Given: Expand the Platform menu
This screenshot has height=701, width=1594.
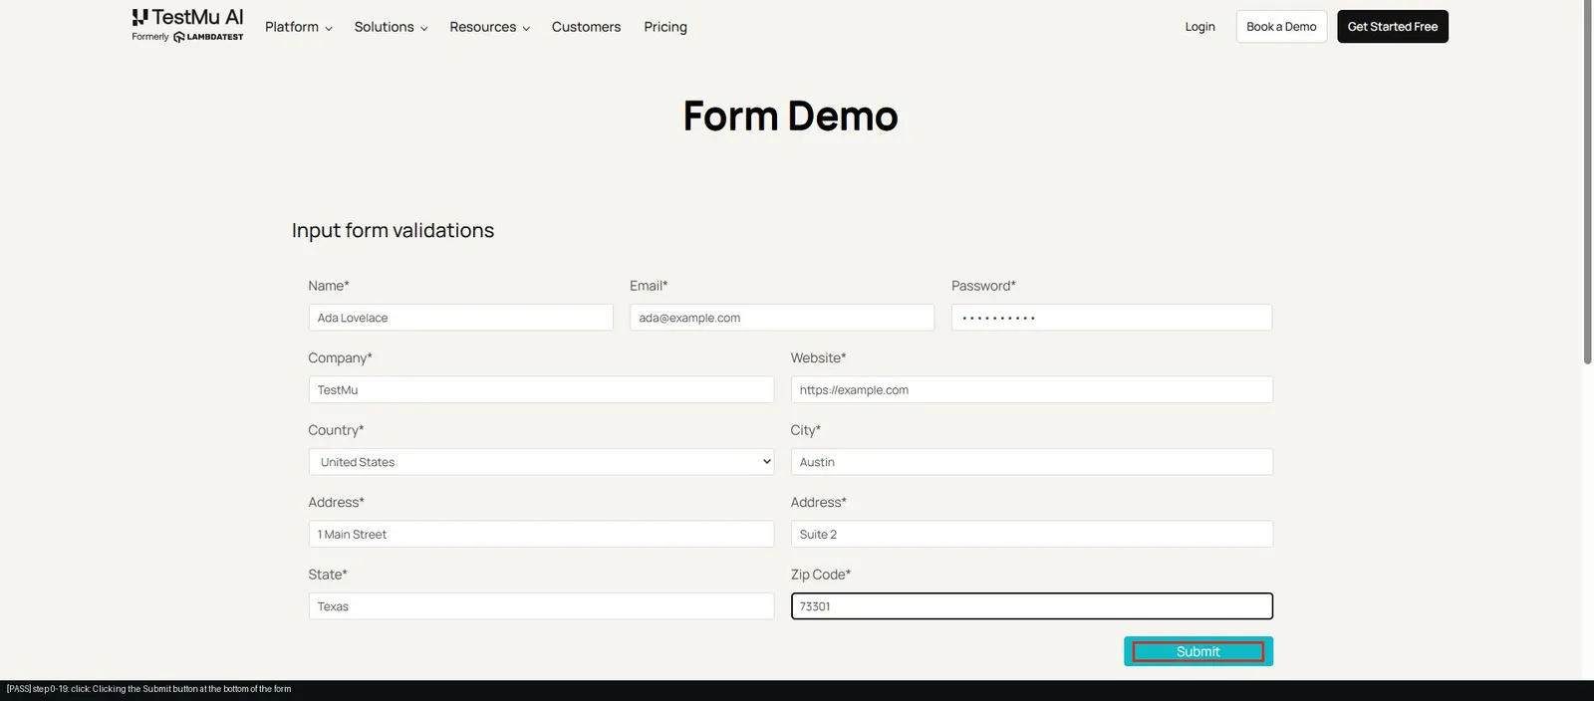Looking at the screenshot, I should 298,27.
